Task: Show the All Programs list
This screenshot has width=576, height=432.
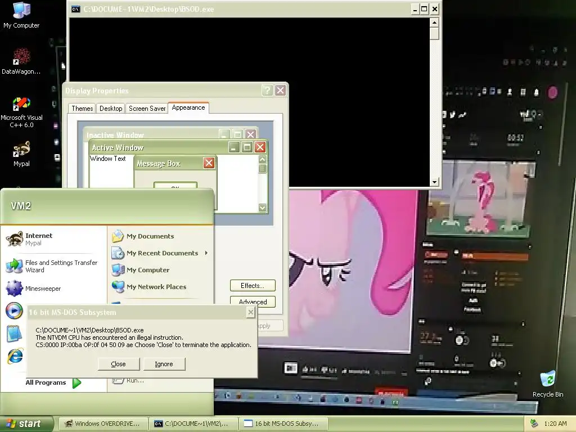Action: click(x=53, y=382)
